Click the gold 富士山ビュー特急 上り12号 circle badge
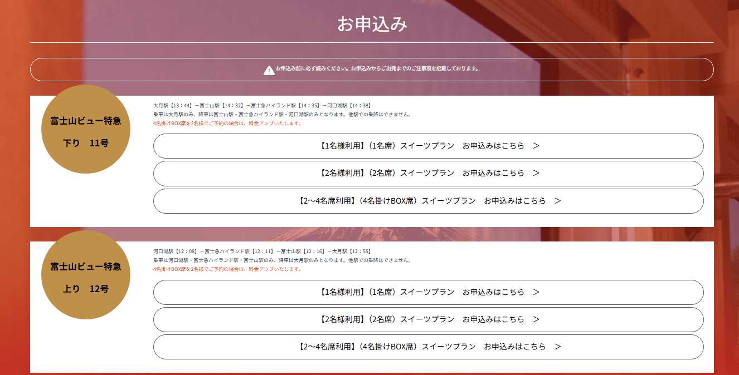This screenshot has width=739, height=375. 86,275
